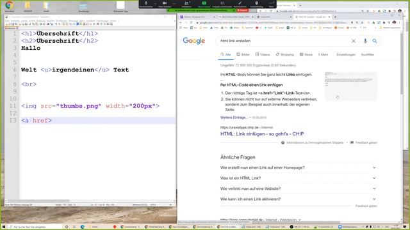
Task: Click the Notepad++ horizontal scrollbar
Action: [x=38, y=201]
